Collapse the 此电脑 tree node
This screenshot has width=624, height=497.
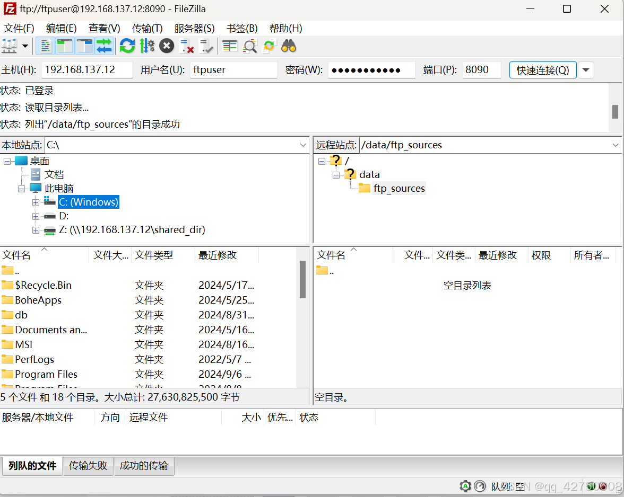pos(21,189)
